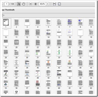Click the current page number field
The width and height of the screenshot is (98, 97).
6,4
